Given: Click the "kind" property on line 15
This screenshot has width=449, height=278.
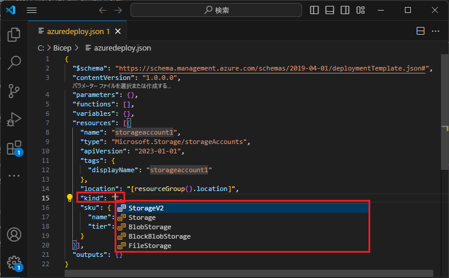Looking at the screenshot, I should (92, 198).
